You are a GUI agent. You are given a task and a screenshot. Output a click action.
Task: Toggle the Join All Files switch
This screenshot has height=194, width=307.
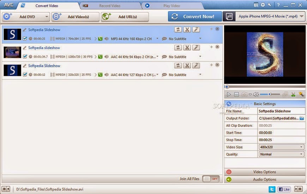211,179
